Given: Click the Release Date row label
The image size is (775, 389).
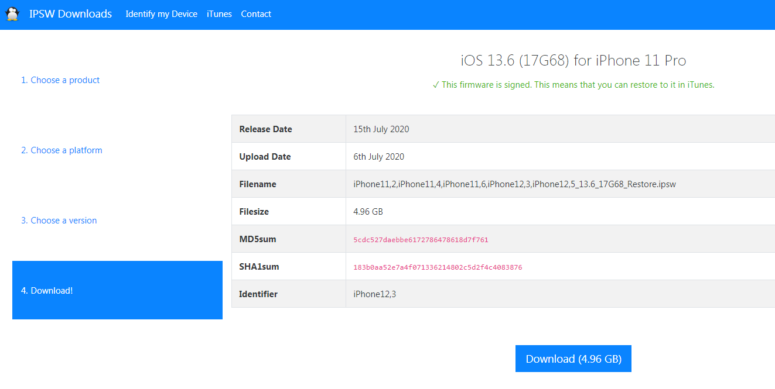Looking at the screenshot, I should (265, 129).
